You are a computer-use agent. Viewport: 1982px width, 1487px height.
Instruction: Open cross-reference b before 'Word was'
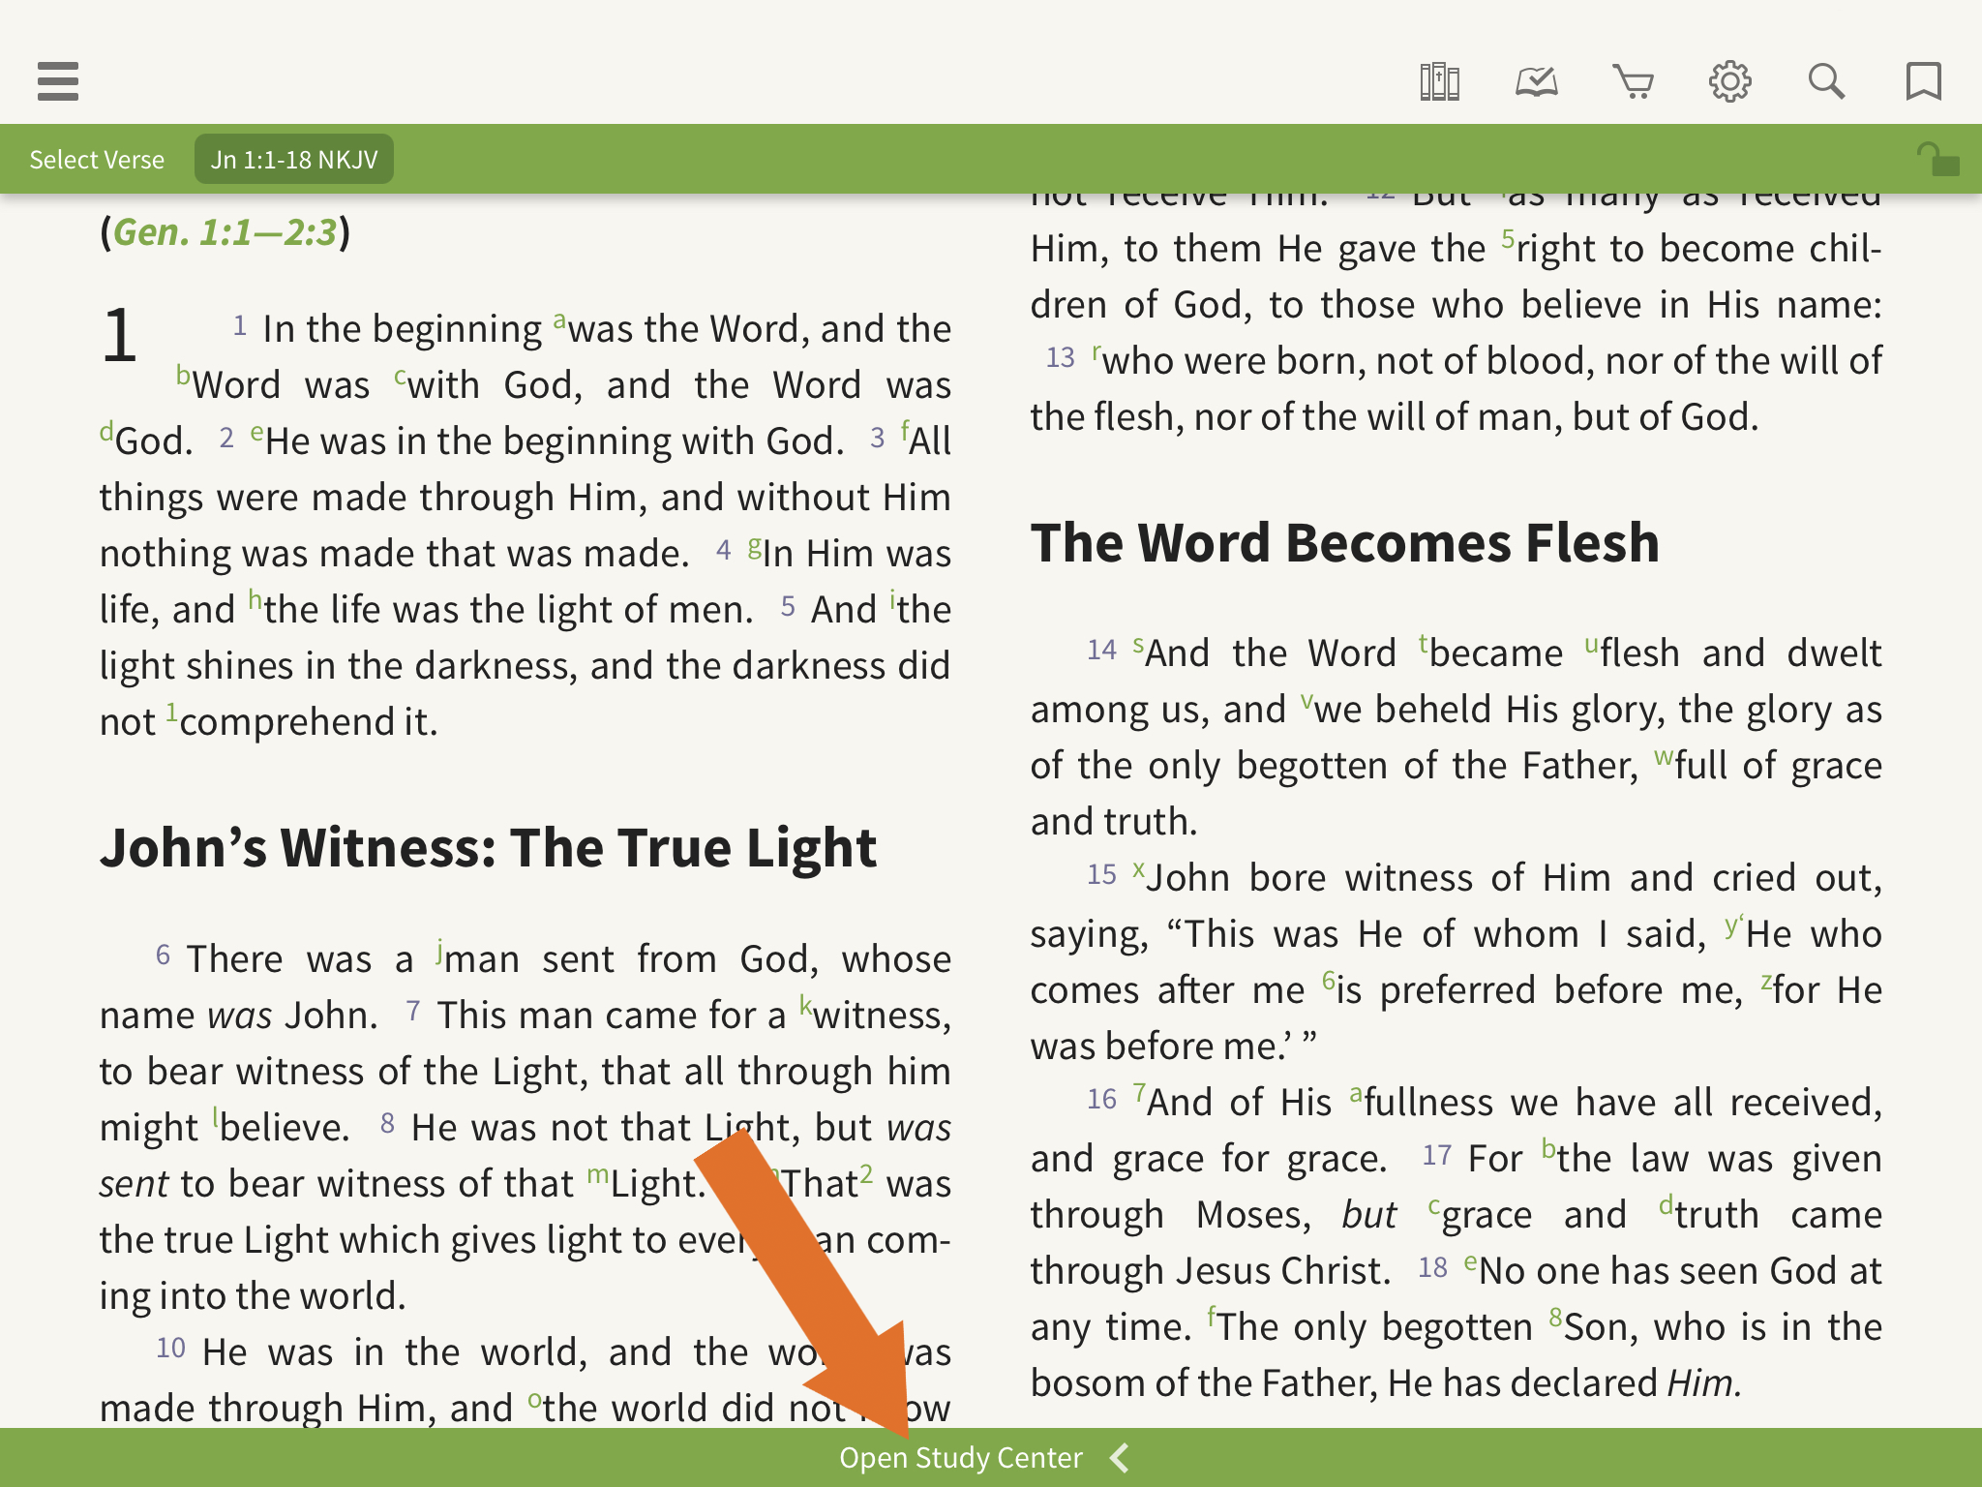(183, 375)
